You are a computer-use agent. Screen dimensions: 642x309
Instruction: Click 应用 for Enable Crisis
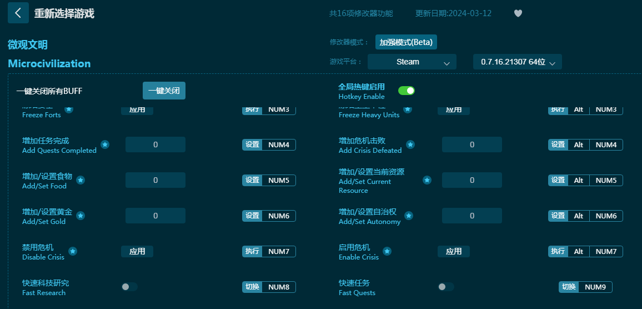454,251
